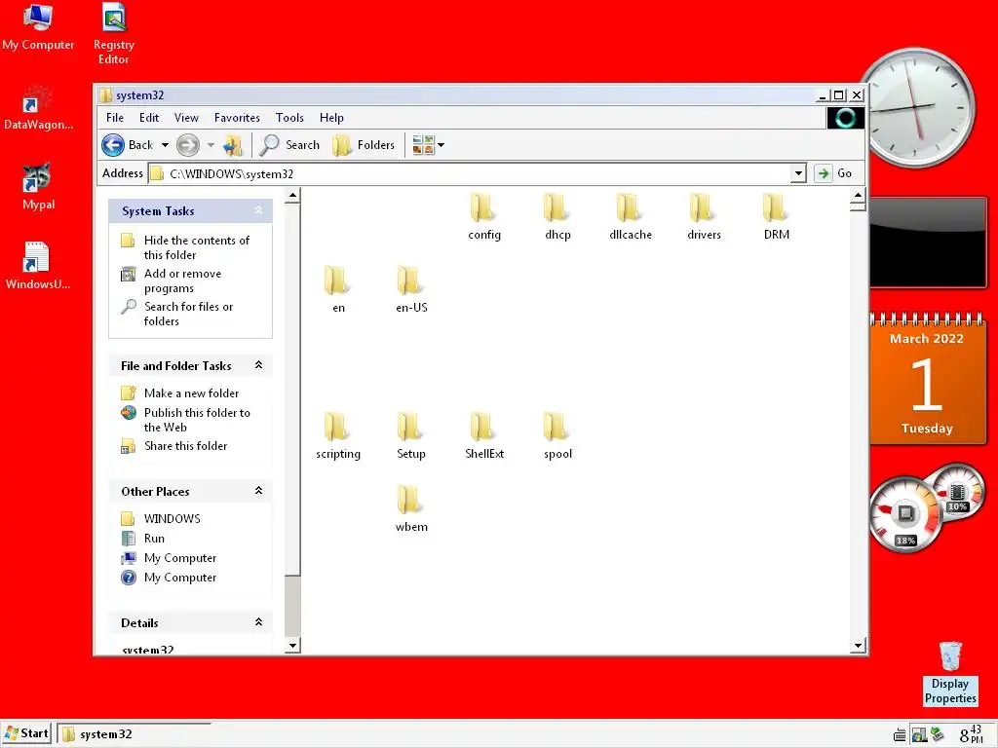Click the address bar path field
The width and height of the screenshot is (998, 748).
470,173
